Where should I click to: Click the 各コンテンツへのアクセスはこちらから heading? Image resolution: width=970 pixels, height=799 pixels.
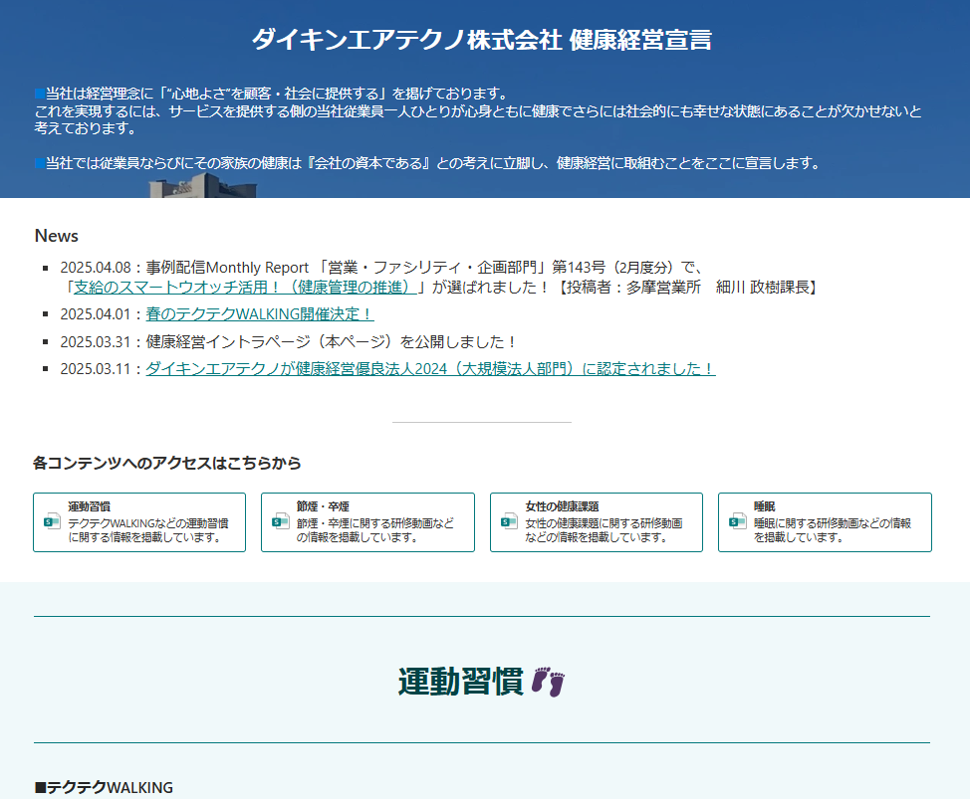(167, 463)
